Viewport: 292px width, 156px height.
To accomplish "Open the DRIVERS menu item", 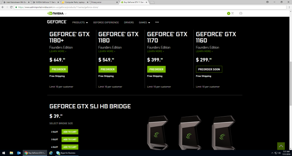I will pyautogui.click(x=129, y=22).
